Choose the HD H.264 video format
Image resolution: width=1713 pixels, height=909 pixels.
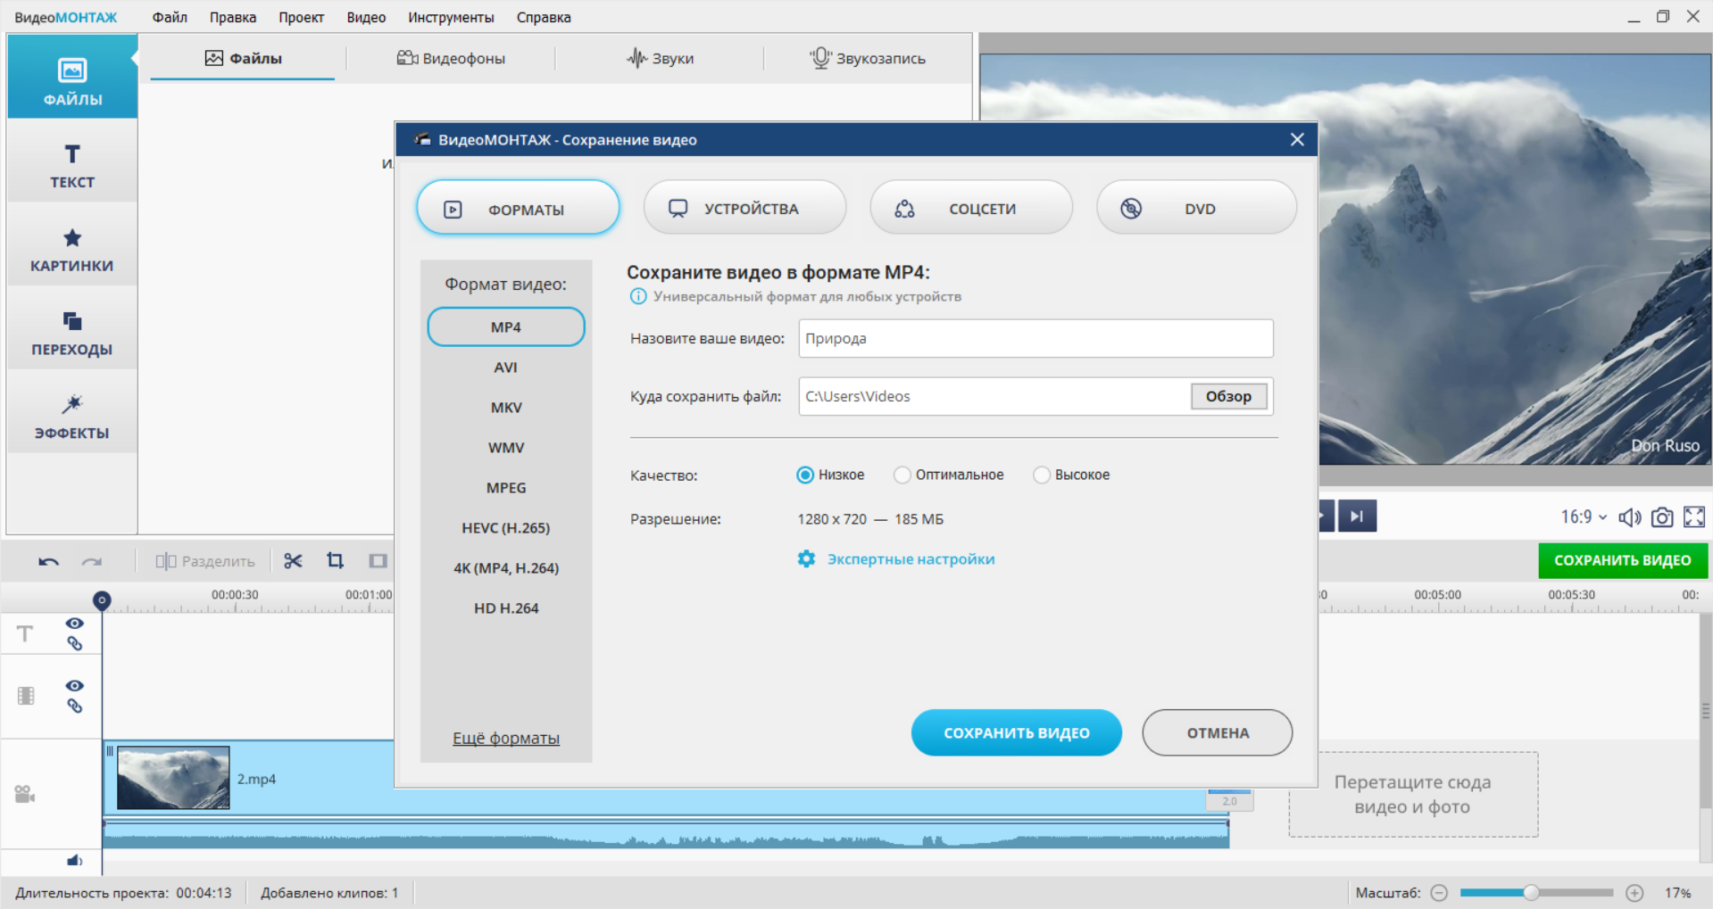tap(506, 608)
